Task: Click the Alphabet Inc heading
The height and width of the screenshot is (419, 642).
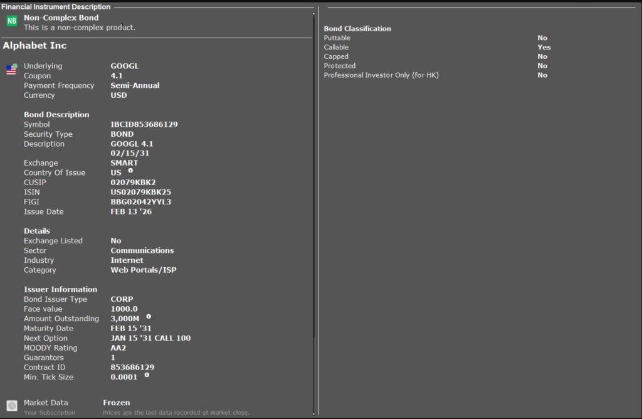Action: tap(34, 46)
